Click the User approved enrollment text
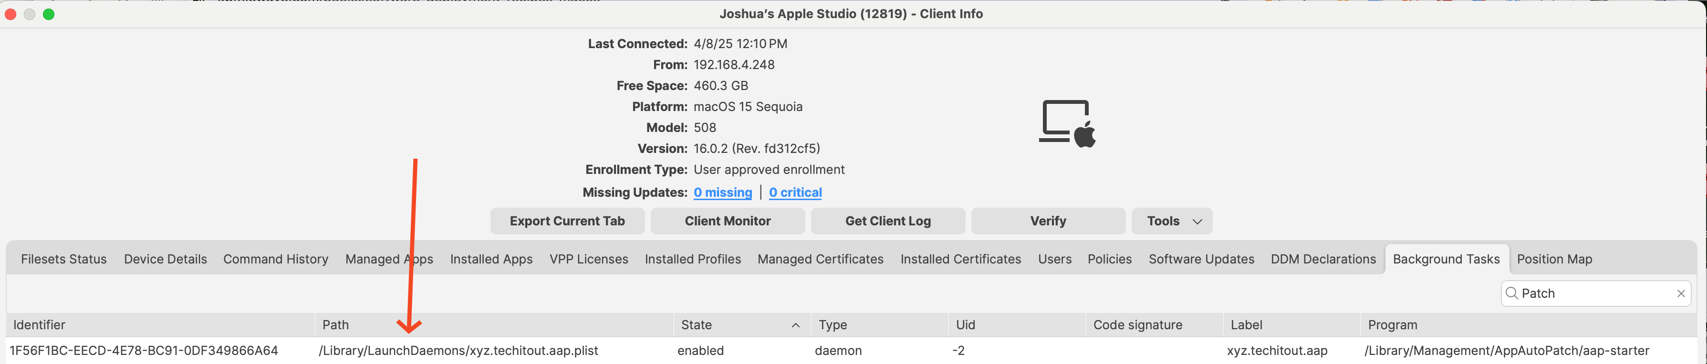This screenshot has height=364, width=1707. point(769,170)
